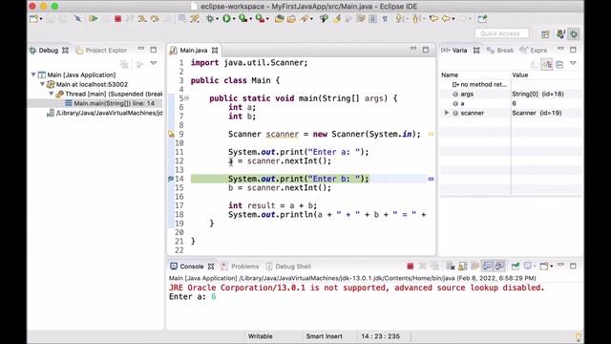
Task: Switch to the Breakpoints tab
Action: coord(500,51)
